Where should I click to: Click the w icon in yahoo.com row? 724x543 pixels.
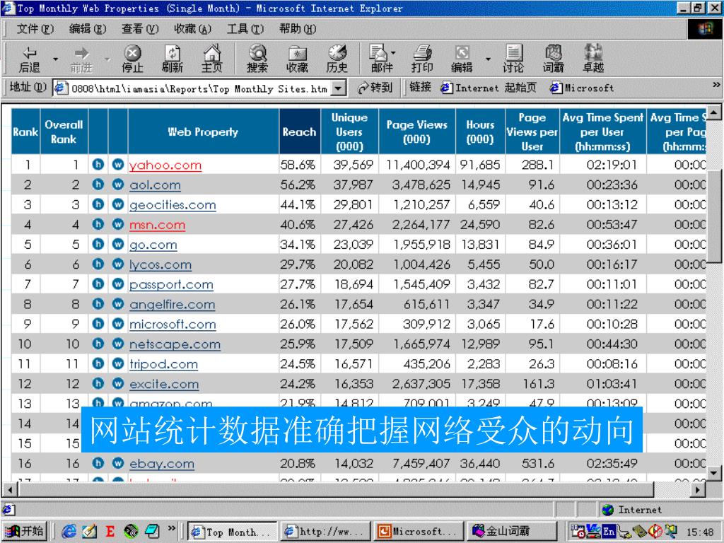(x=118, y=164)
